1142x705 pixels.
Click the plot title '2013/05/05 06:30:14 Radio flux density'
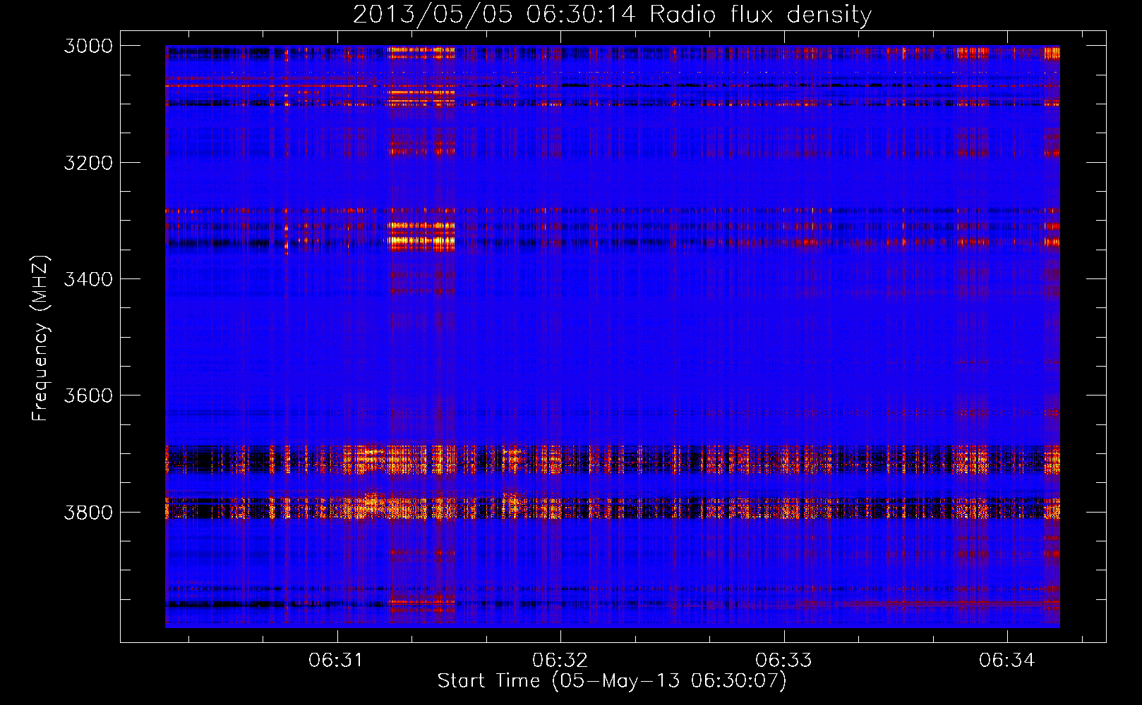[x=612, y=14]
